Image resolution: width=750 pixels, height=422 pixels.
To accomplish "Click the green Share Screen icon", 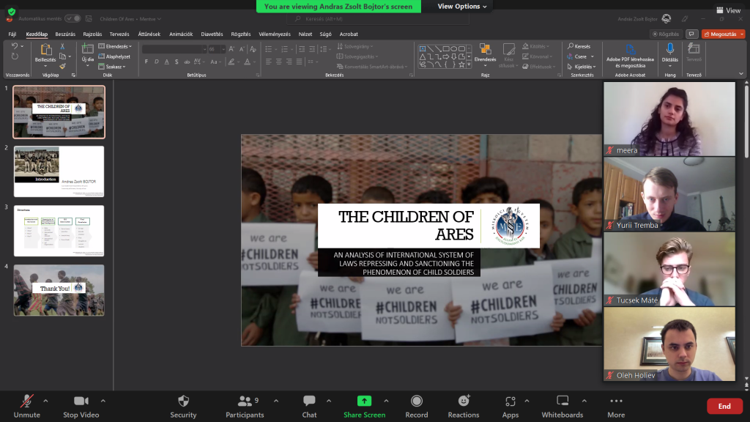I will tap(364, 401).
